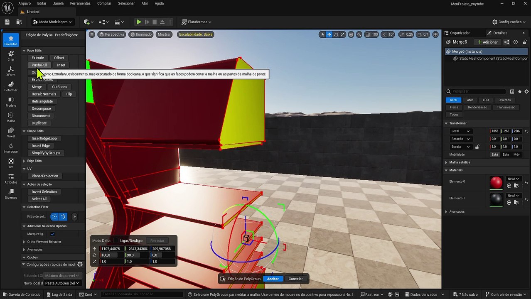Screen dimensions: 531x299
Task: Toggle the Ligar/Desligar delta mode checkbox
Action: (116, 240)
